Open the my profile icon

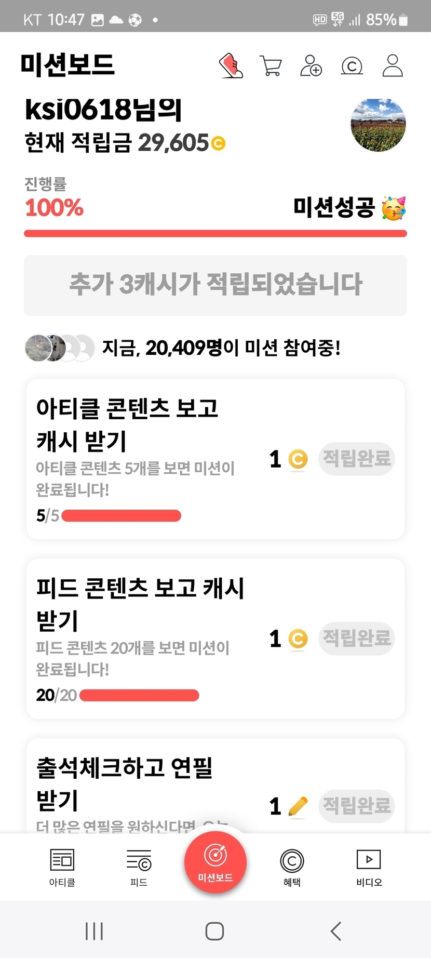[392, 66]
